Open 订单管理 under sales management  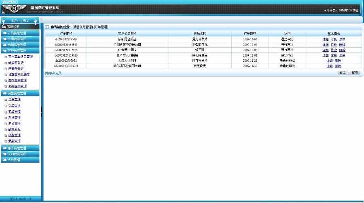[x=15, y=99]
